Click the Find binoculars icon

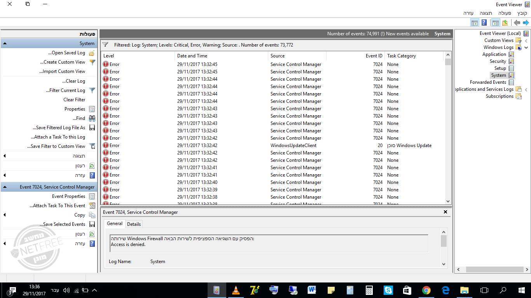(92, 118)
